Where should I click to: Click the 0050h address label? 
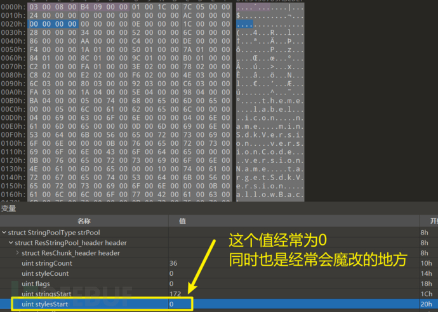pos(13,49)
